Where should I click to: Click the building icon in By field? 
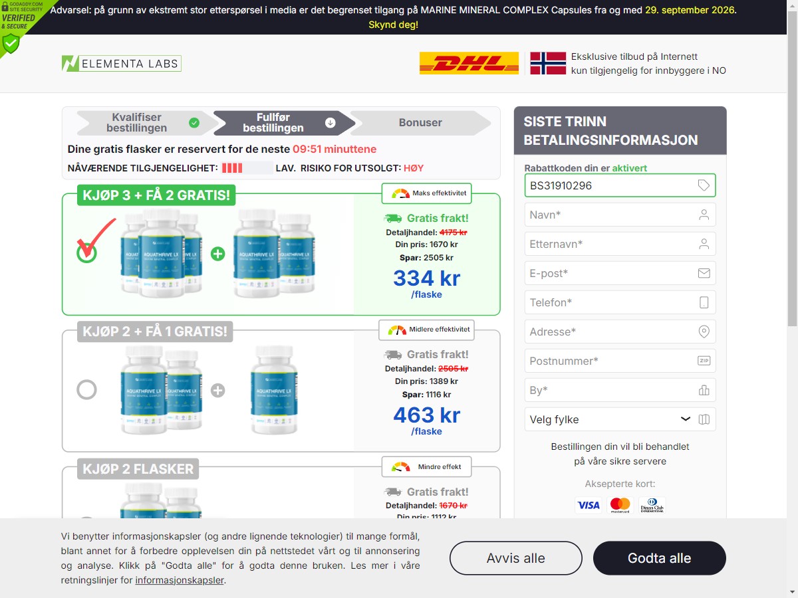(704, 390)
